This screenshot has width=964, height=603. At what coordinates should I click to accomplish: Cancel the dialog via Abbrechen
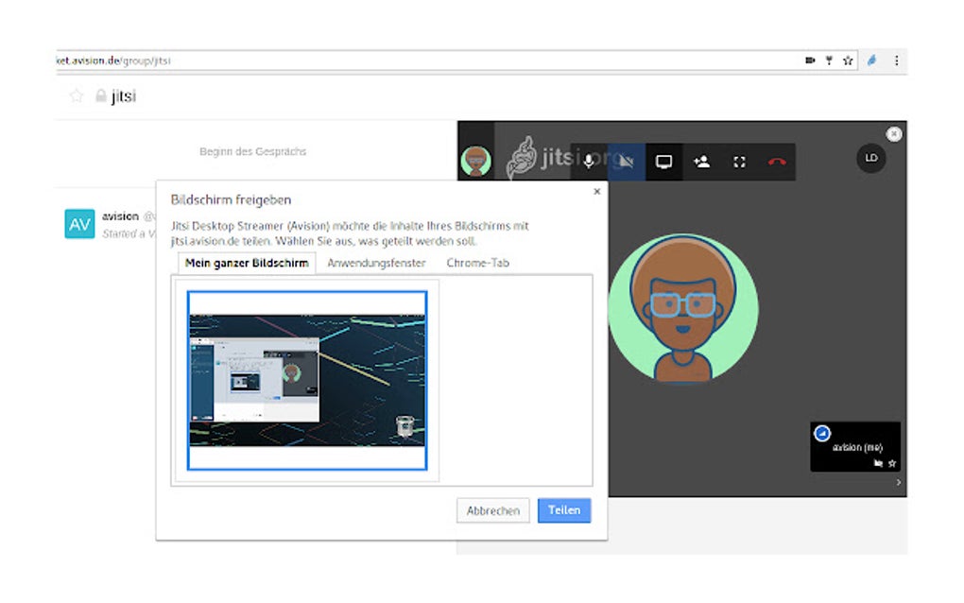(492, 509)
